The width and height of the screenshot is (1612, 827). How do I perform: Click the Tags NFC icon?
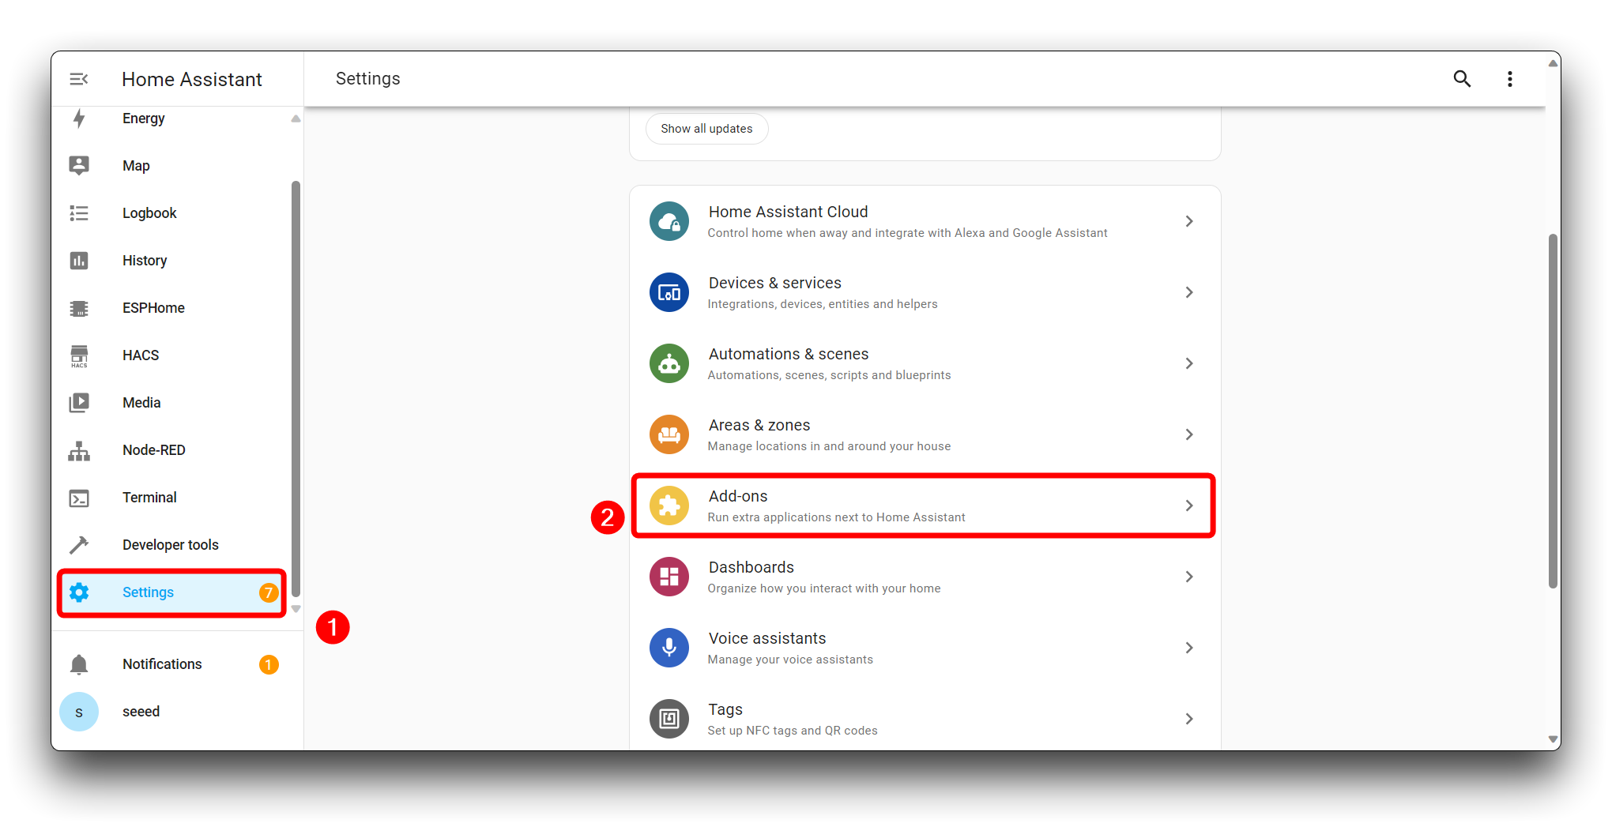[x=669, y=719]
